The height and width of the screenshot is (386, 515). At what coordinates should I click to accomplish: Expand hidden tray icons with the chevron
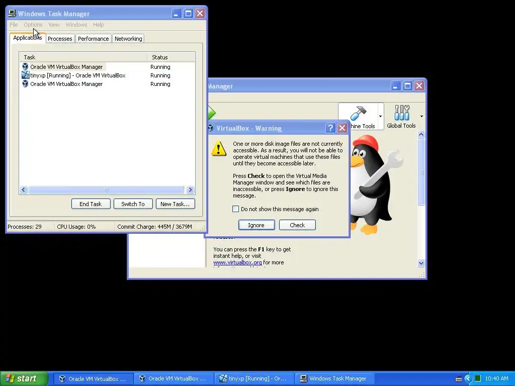(x=468, y=379)
